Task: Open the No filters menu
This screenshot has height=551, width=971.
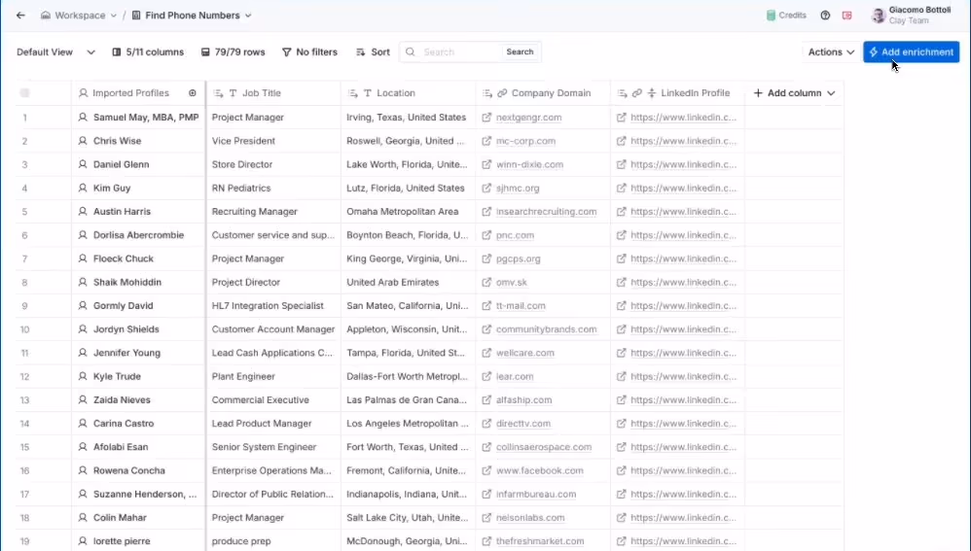Action: [x=309, y=52]
